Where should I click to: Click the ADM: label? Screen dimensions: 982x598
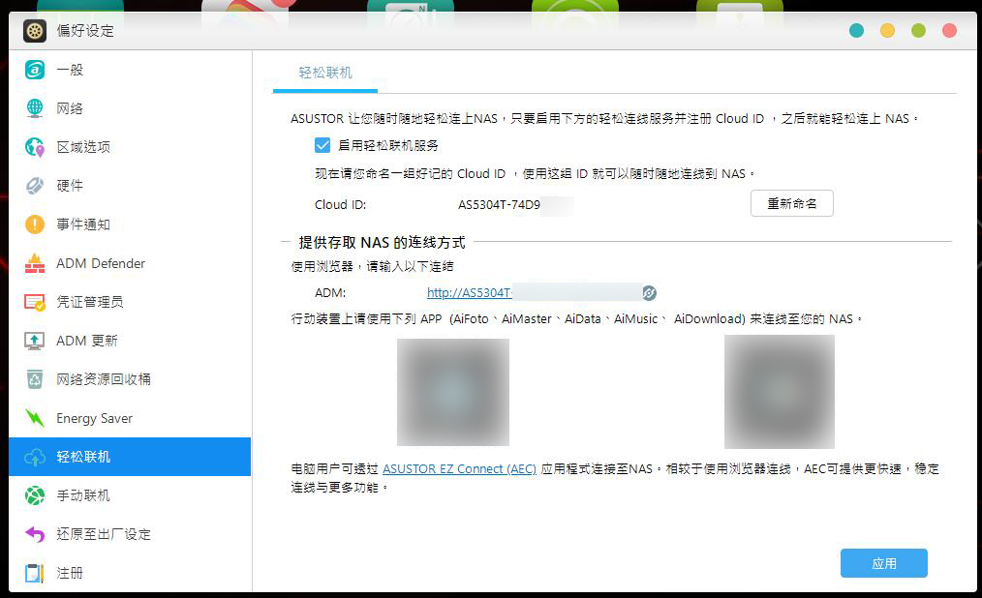pos(330,293)
